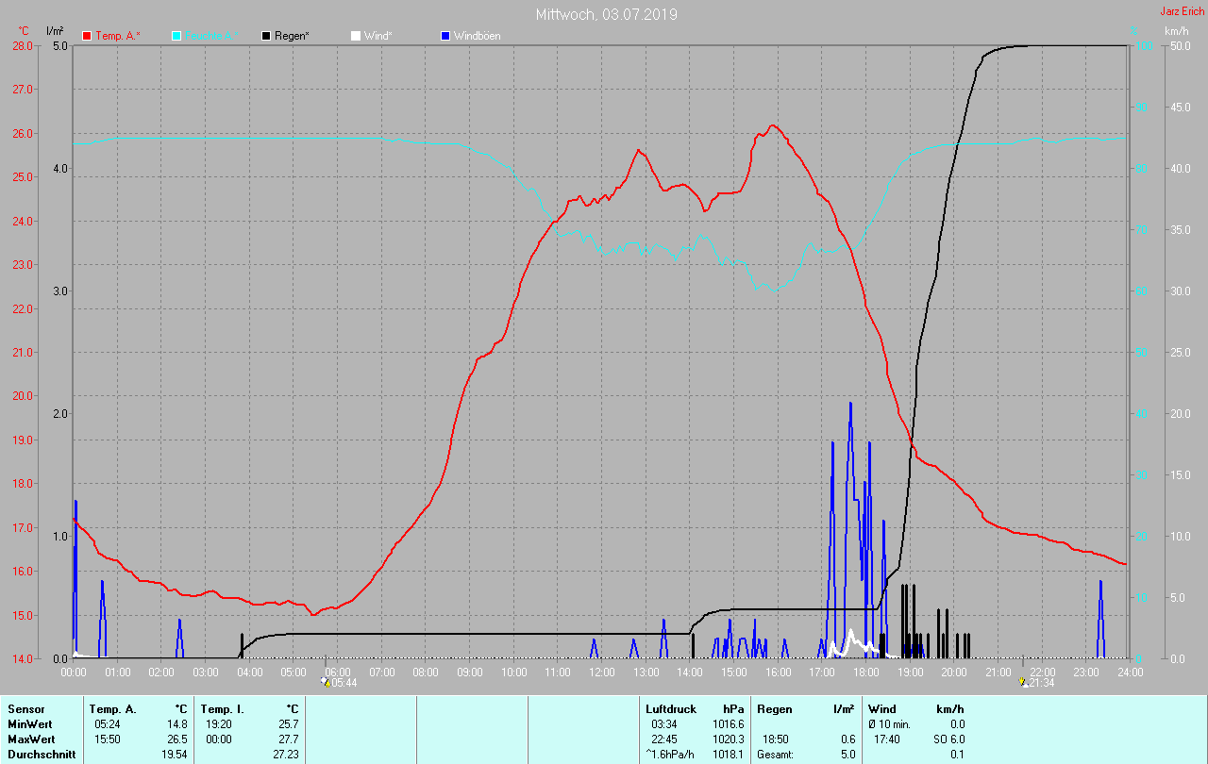Select the Regen legend label
The image size is (1208, 764).
[292, 36]
